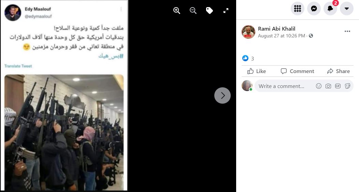Viewport: 359px width, 192px height.
Task: Attach a photo to comment
Action: coord(328,86)
